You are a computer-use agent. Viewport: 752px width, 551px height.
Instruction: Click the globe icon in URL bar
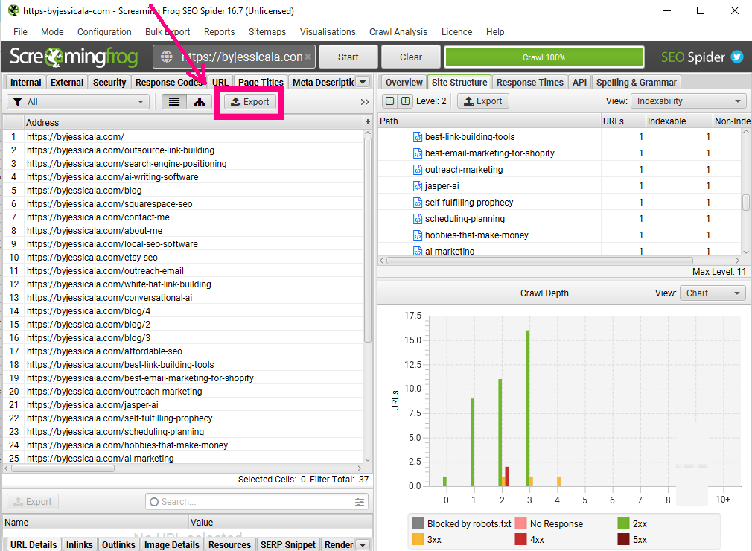click(167, 57)
